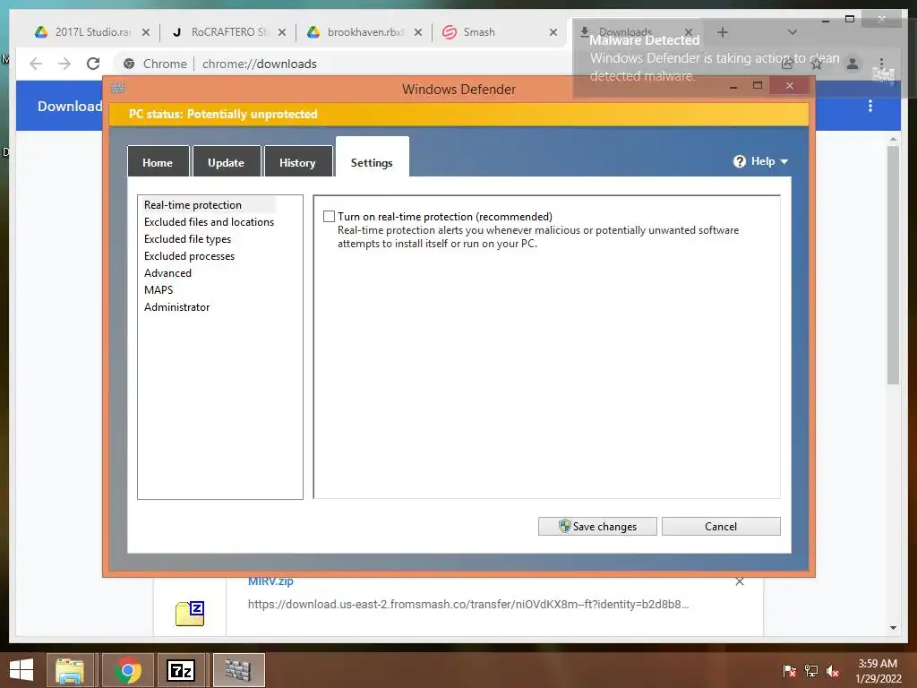The height and width of the screenshot is (688, 917).
Task: Open Chrome's tab search chevron
Action: [x=793, y=32]
